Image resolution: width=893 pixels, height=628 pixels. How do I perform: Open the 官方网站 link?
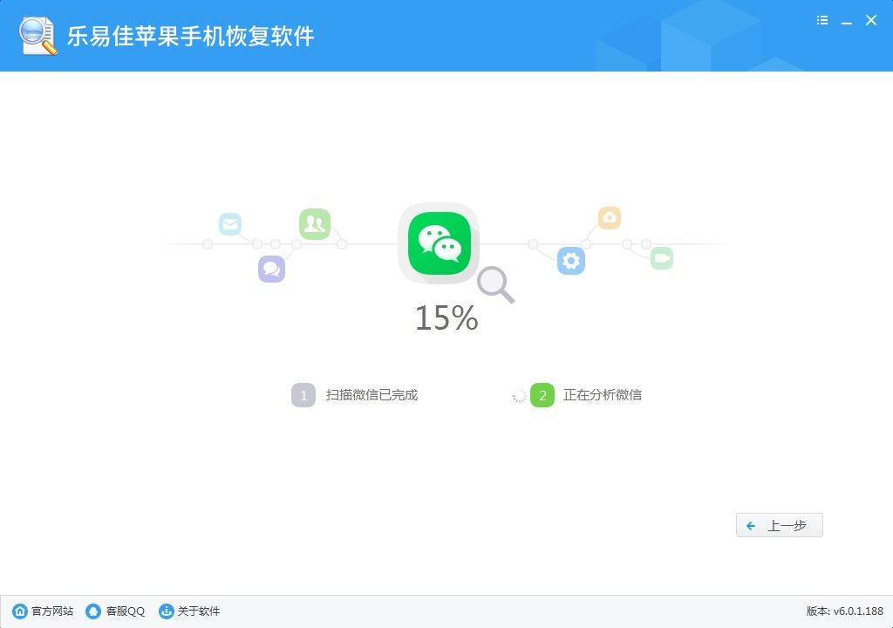click(44, 611)
